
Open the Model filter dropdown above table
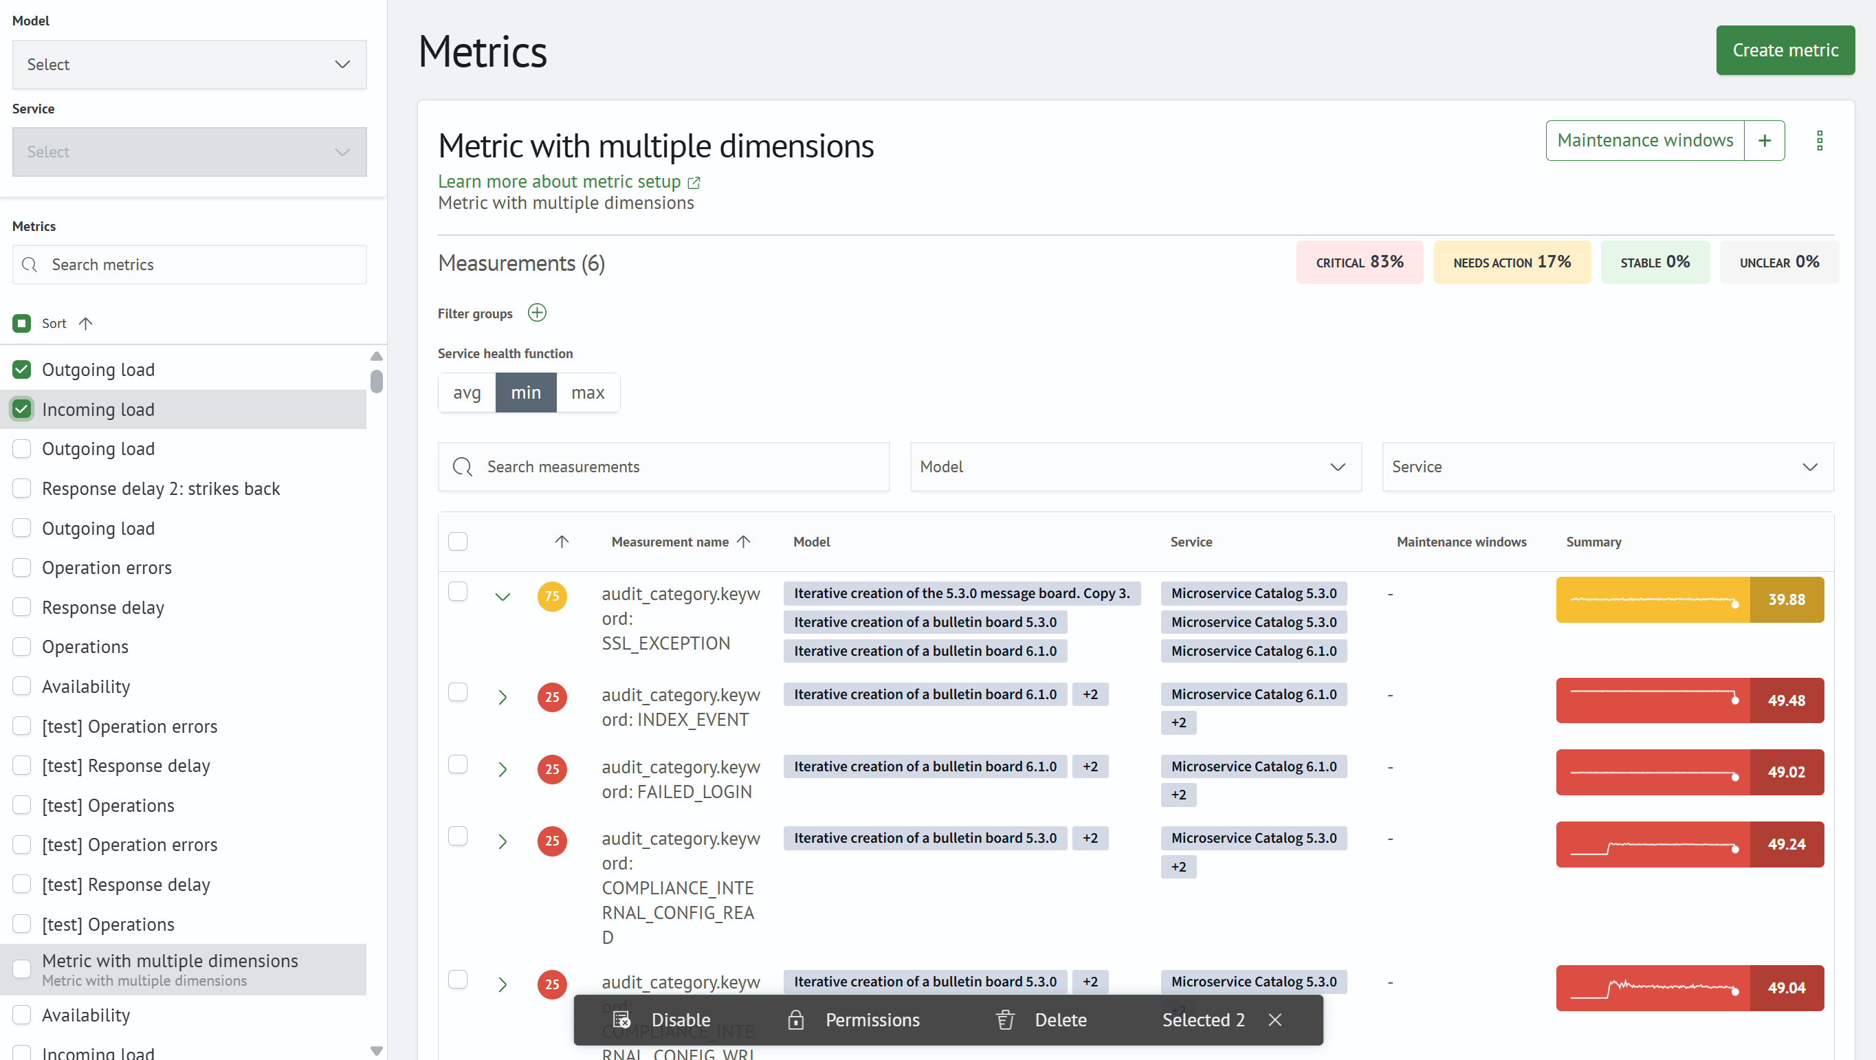[x=1136, y=467]
